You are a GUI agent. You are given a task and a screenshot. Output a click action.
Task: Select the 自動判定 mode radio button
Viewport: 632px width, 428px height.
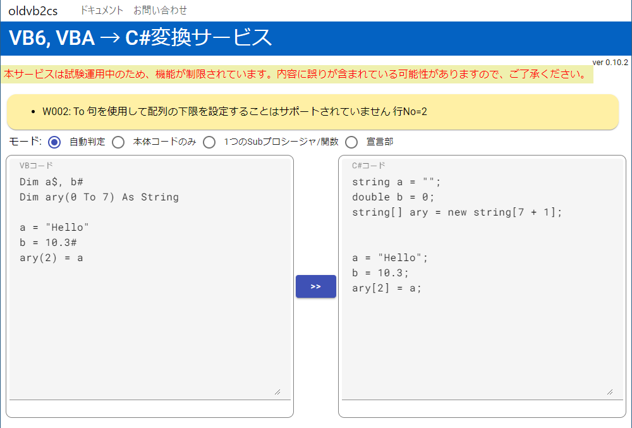[x=54, y=142]
